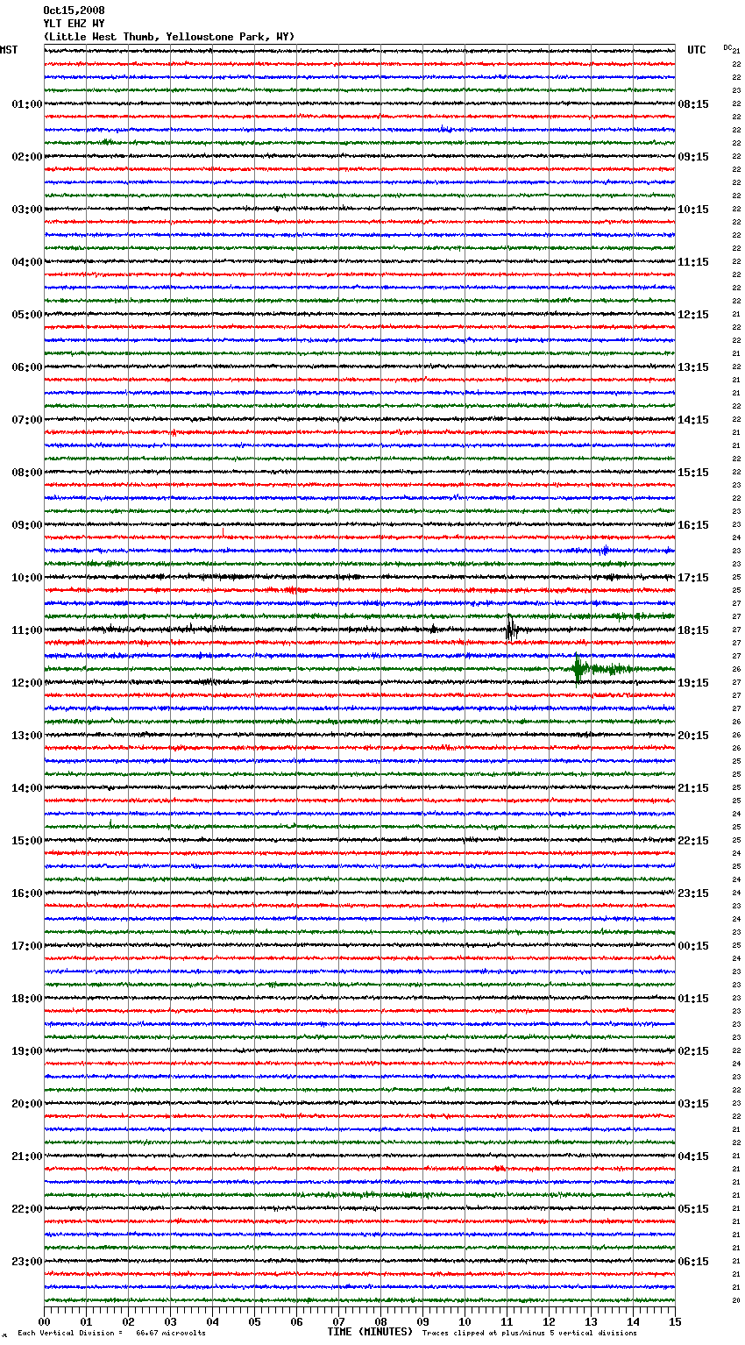
Task: Select the 07:00 MST time label
Action: [27, 420]
